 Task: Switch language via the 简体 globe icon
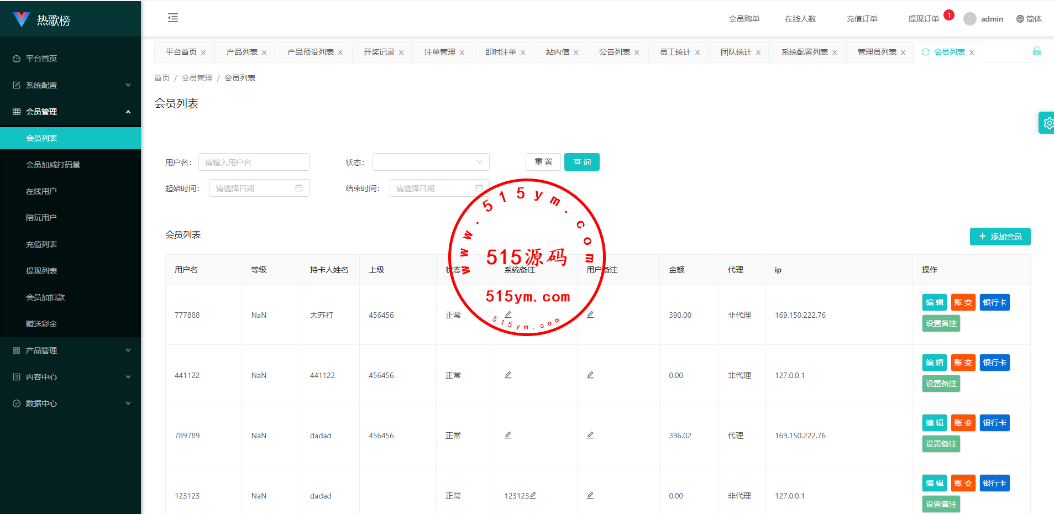point(1020,19)
